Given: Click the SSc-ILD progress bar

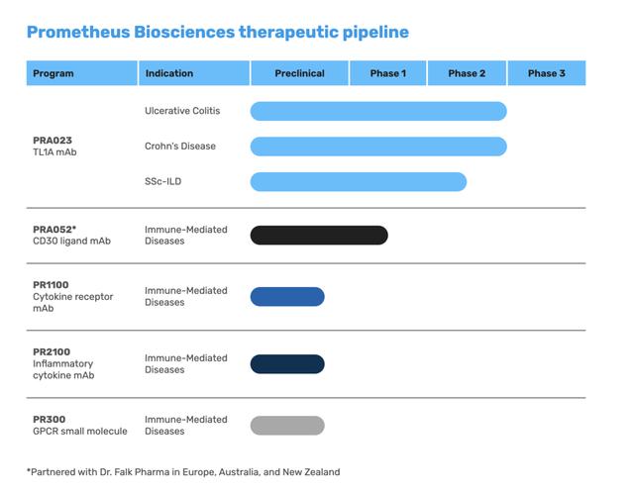Looking at the screenshot, I should [x=359, y=182].
